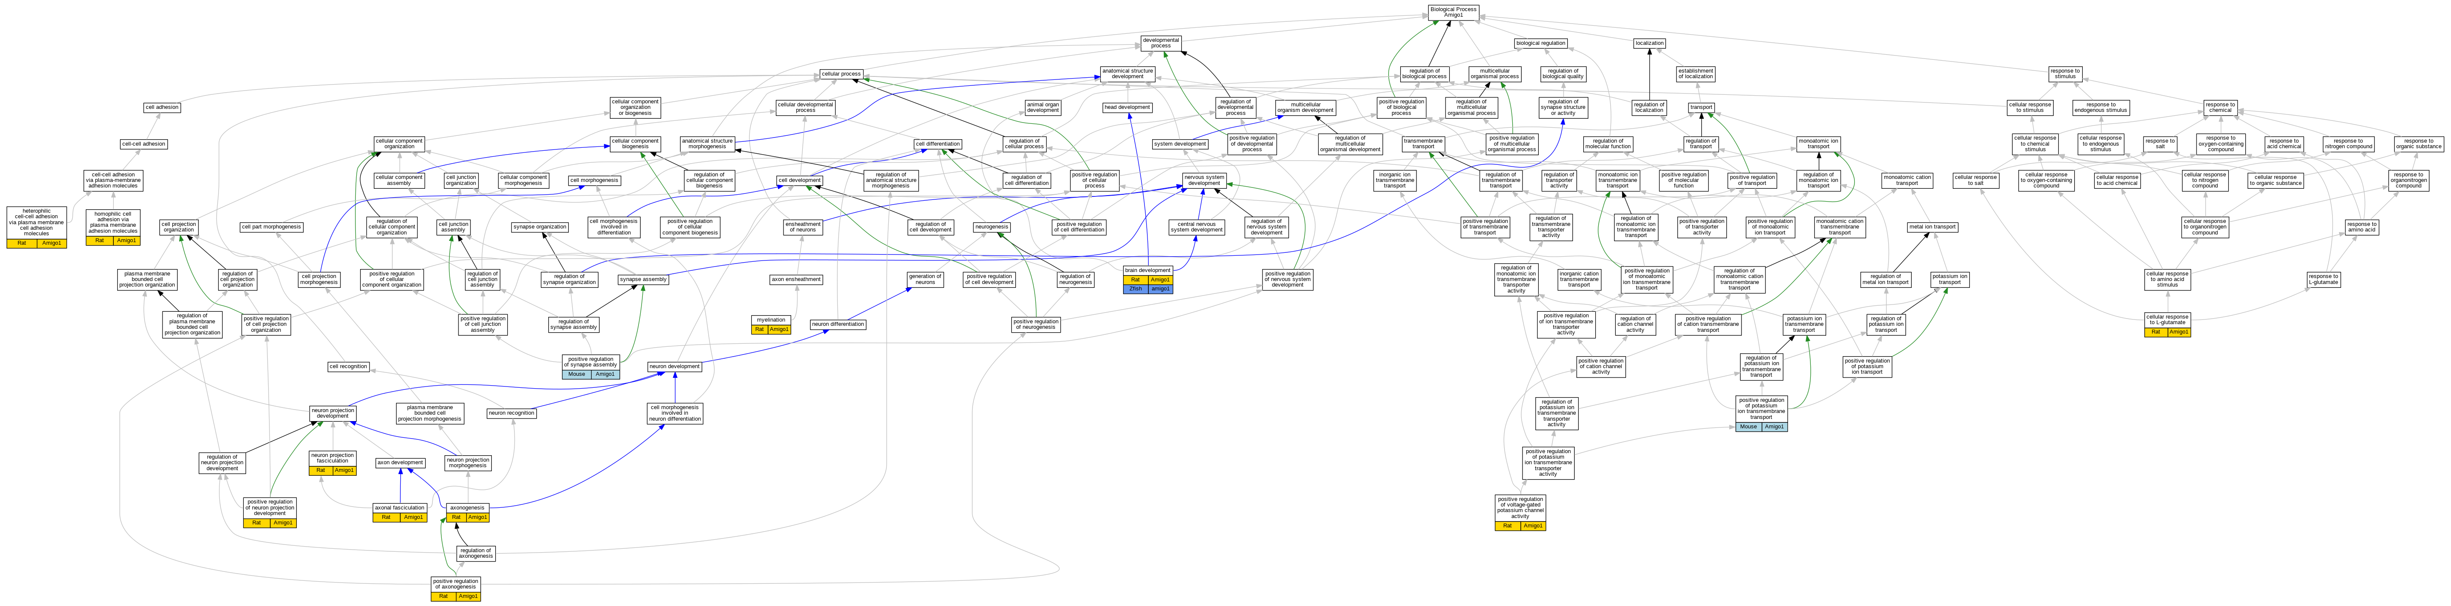Viewport: 2451px width, 606px height.
Task: Click the cell-cell adhesion node
Action: tap(144, 143)
